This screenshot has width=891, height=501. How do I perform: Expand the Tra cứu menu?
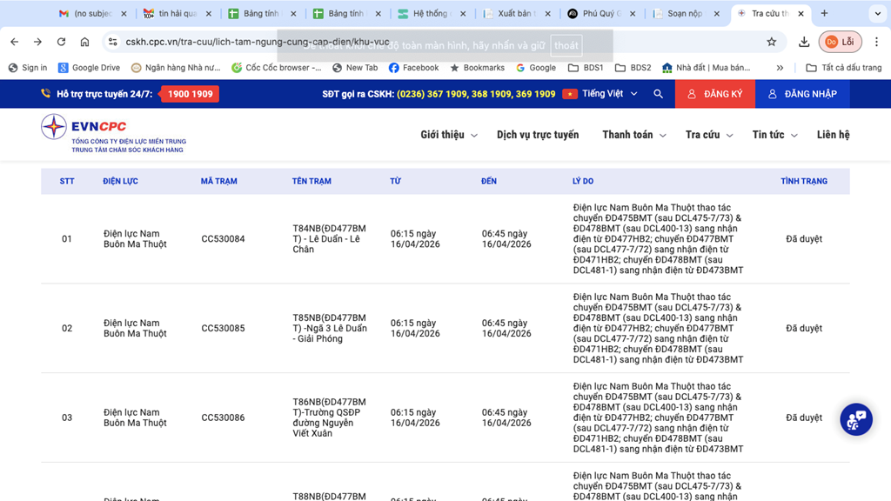tap(708, 135)
